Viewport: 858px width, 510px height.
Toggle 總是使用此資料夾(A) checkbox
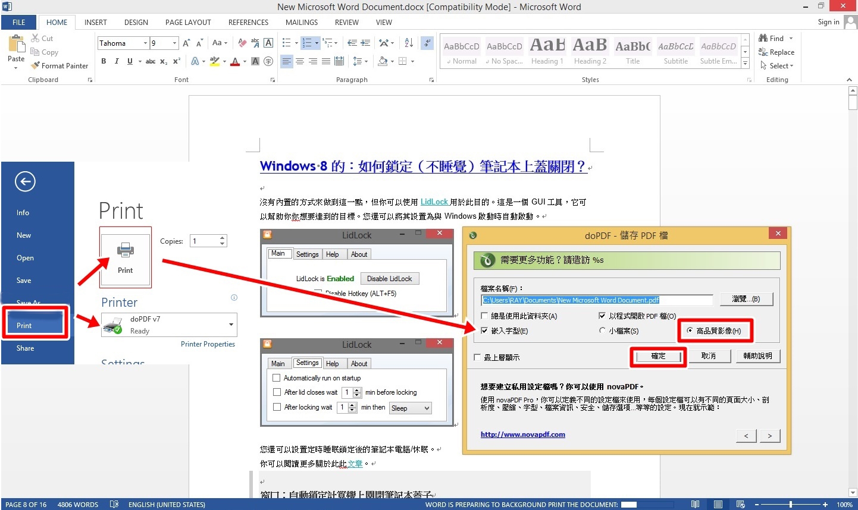(x=484, y=316)
